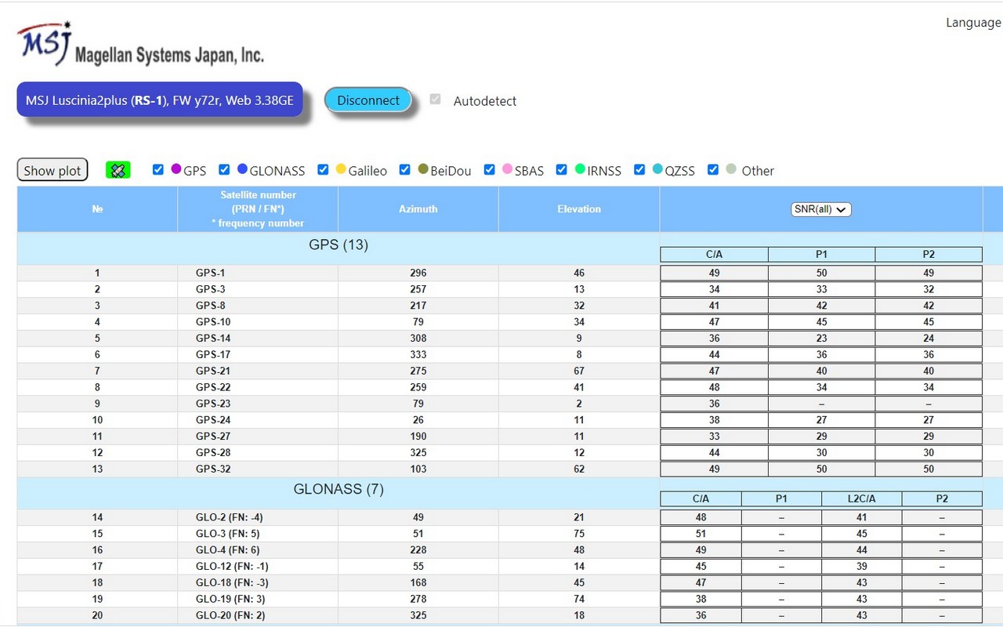Click the yellow Galileo legend dot
Viewport: 1003px width, 627px height.
pyautogui.click(x=341, y=169)
